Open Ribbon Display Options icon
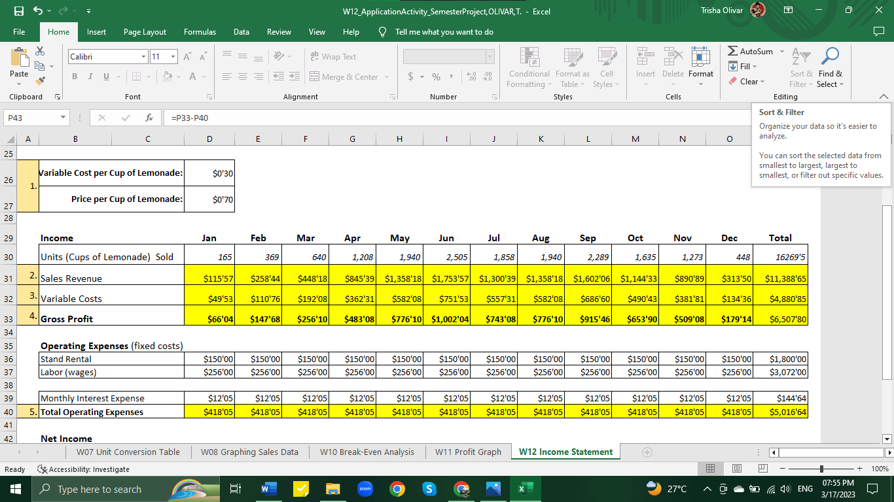This screenshot has width=894, height=502. (789, 11)
